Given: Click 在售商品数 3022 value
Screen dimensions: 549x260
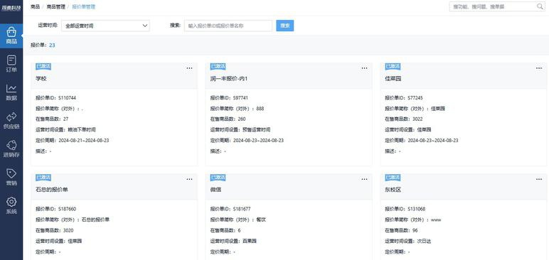Looking at the screenshot, I should click(417, 119).
